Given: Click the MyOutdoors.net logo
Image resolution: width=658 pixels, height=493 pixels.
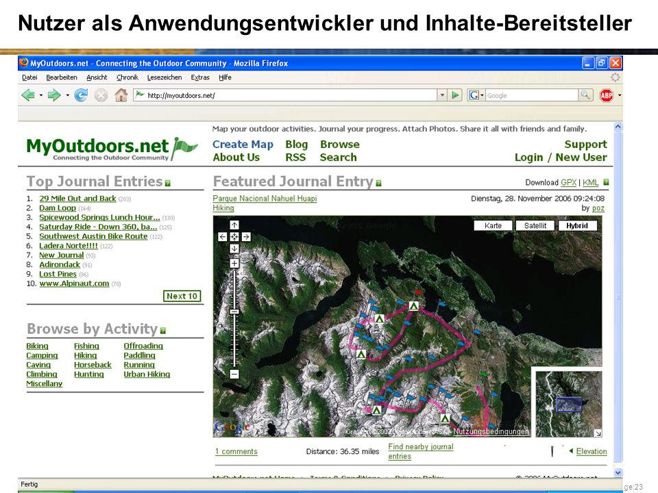Looking at the screenshot, I should (112, 149).
